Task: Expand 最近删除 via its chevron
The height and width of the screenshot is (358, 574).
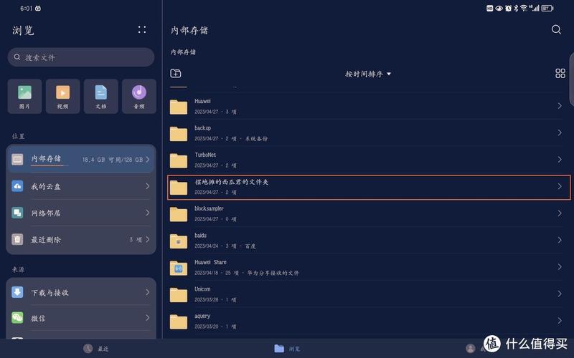Action: [x=148, y=239]
